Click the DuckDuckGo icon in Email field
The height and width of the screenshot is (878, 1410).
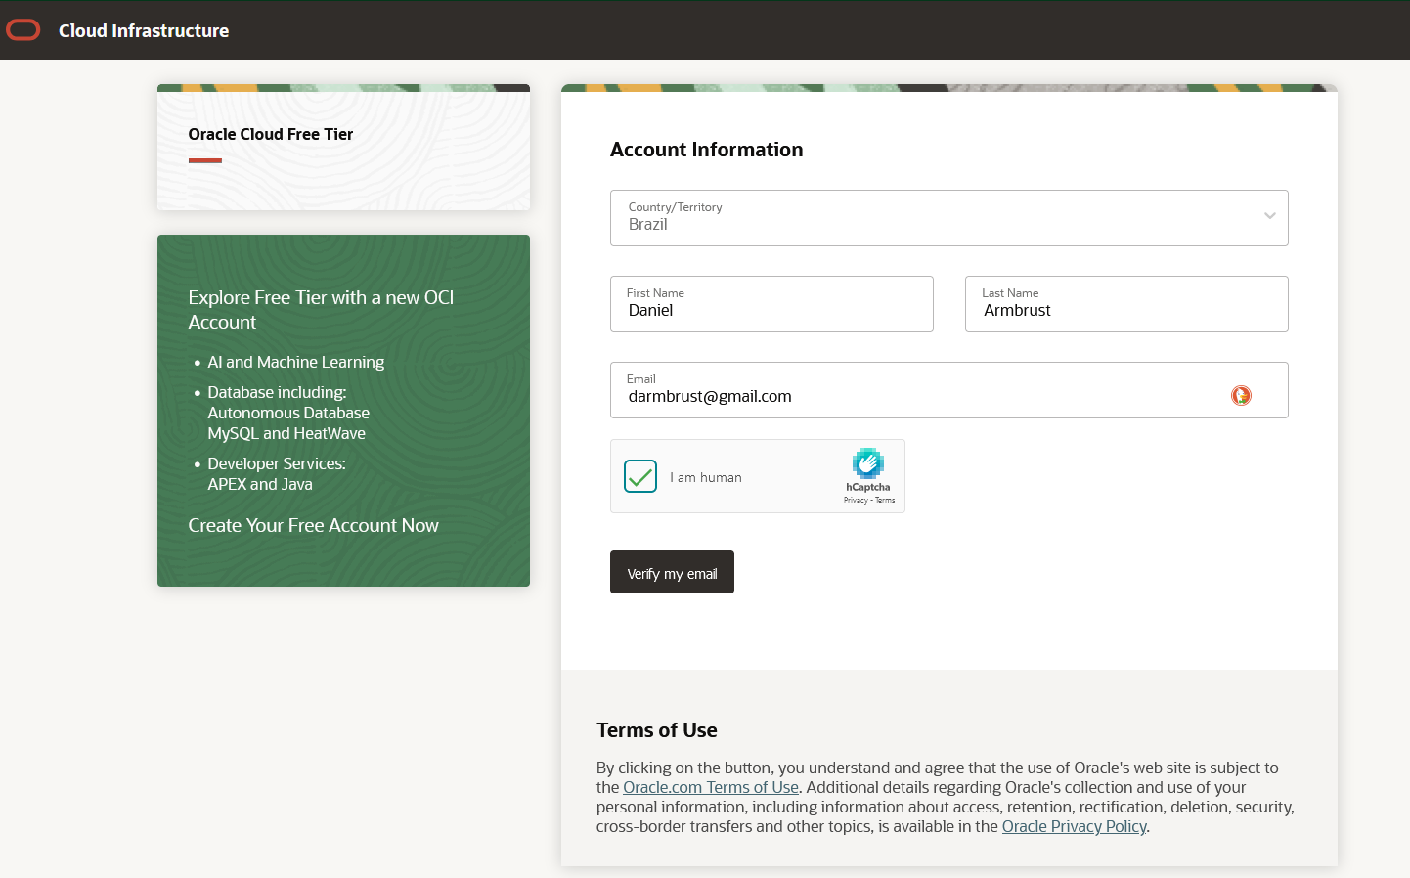pos(1241,396)
